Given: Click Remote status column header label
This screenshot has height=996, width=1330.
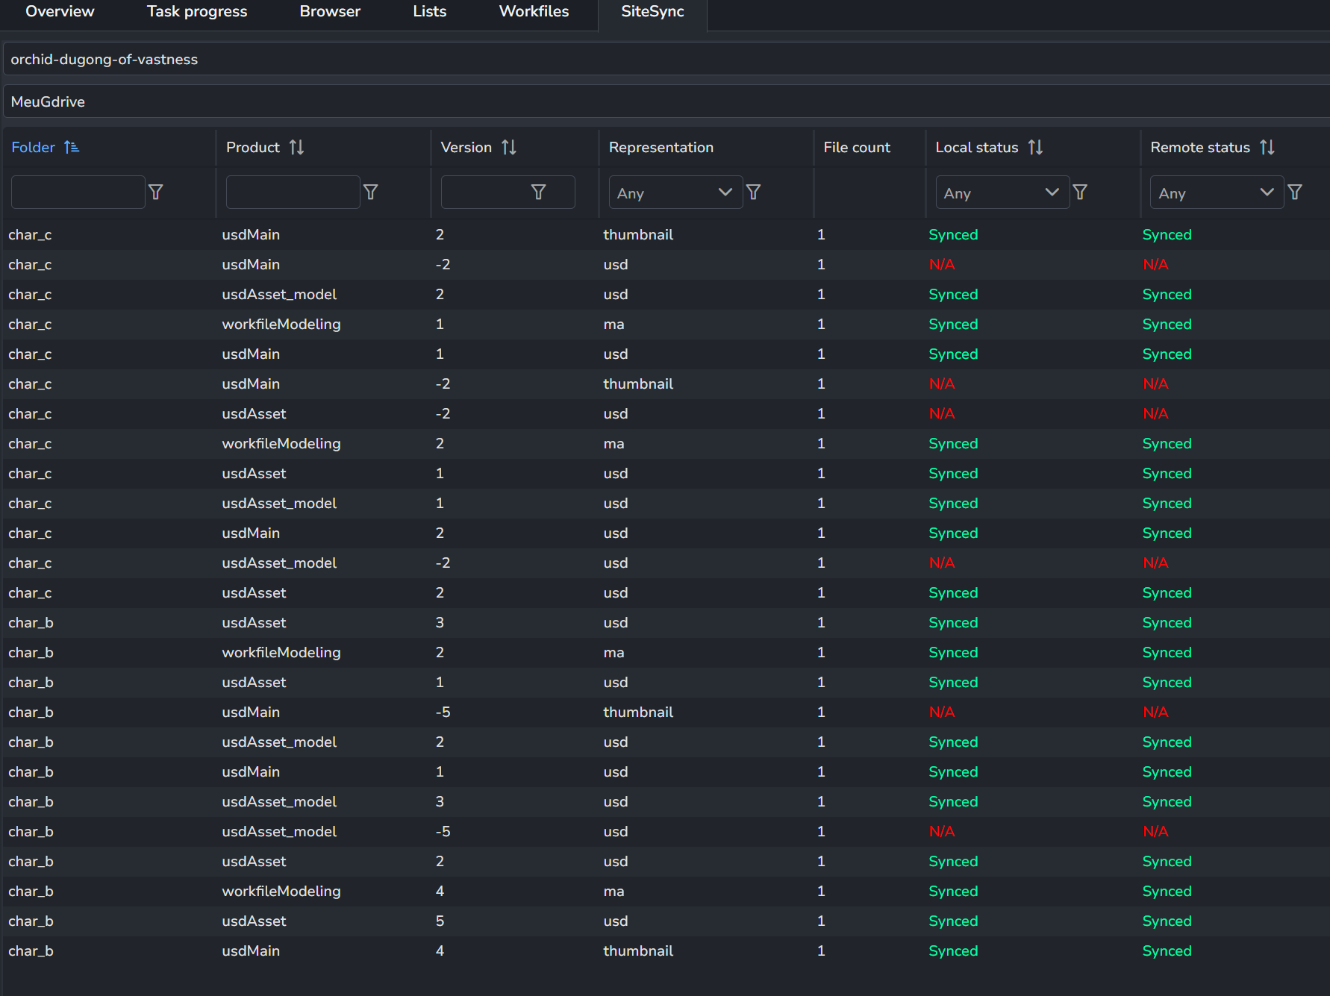Looking at the screenshot, I should [x=1200, y=148].
